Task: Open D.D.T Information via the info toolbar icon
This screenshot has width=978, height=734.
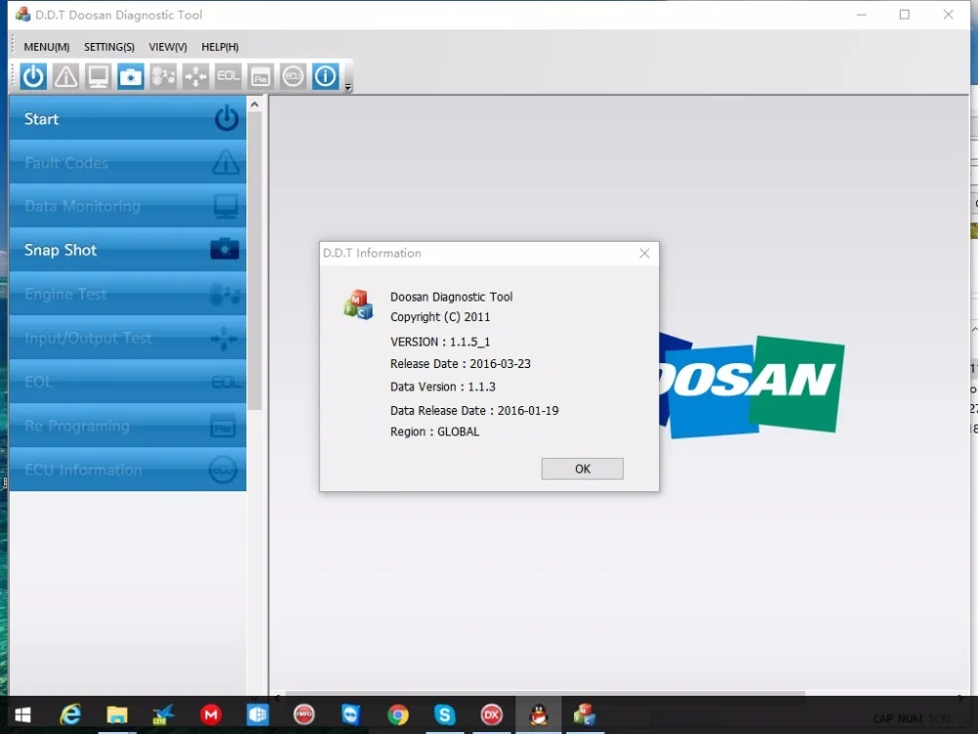Action: pos(325,75)
